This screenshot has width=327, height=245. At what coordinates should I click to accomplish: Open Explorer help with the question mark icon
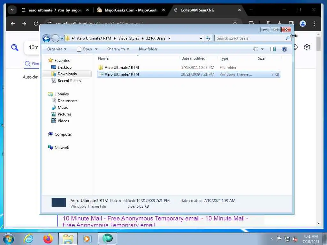point(284,49)
